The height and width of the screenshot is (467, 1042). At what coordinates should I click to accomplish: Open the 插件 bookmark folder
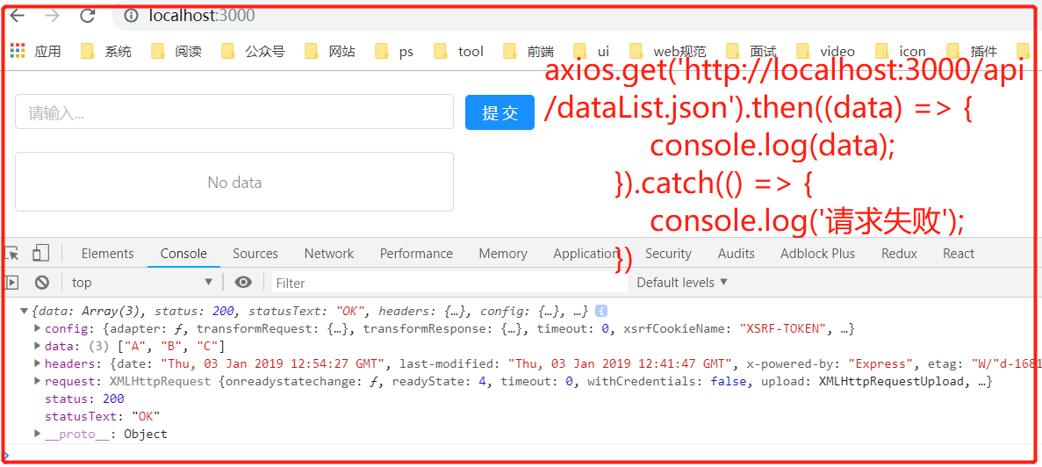pyautogui.click(x=972, y=51)
